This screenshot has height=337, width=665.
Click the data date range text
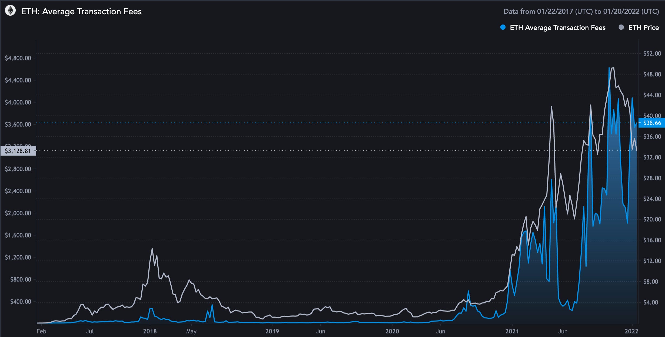tap(581, 11)
